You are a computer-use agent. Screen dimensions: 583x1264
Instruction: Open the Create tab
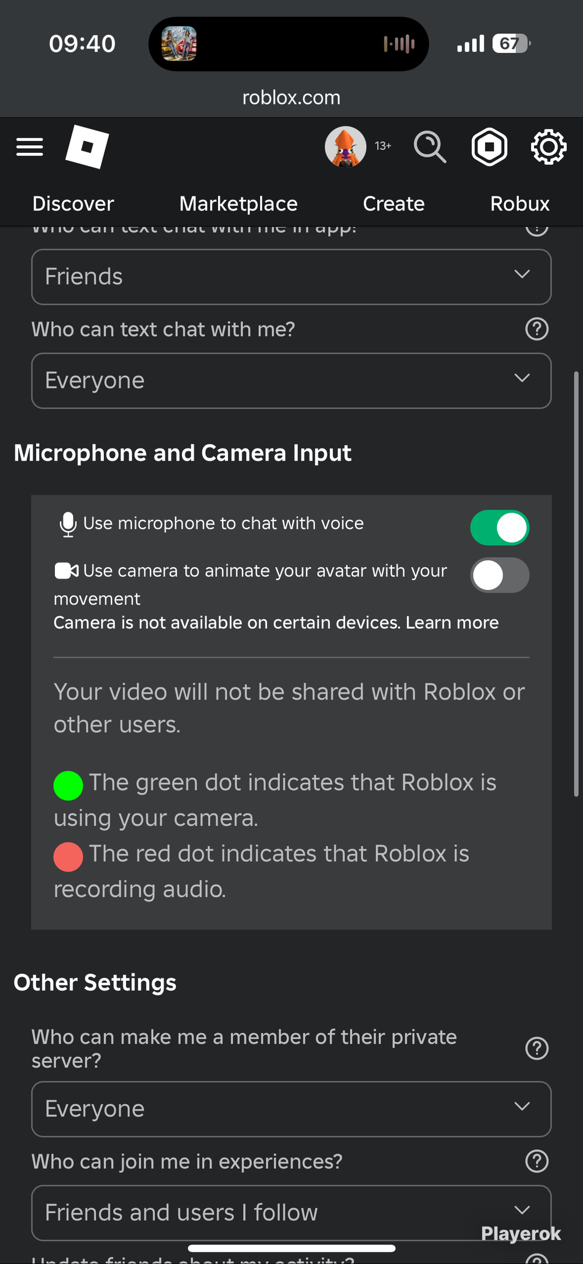(x=394, y=203)
